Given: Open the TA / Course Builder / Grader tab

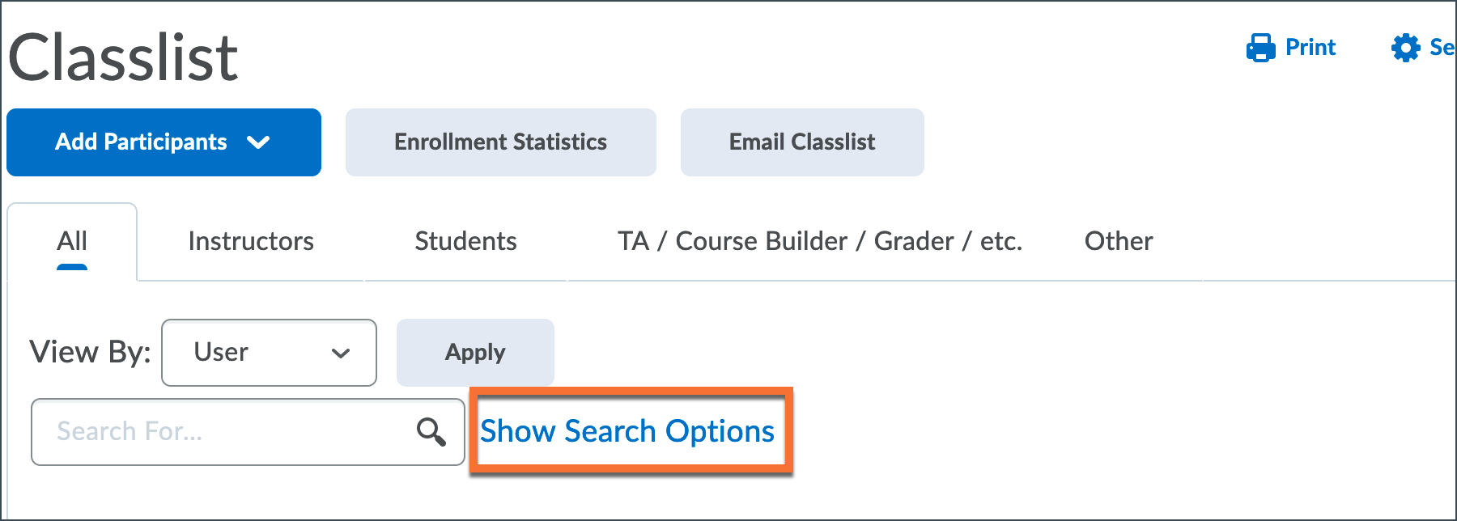Looking at the screenshot, I should pos(819,241).
